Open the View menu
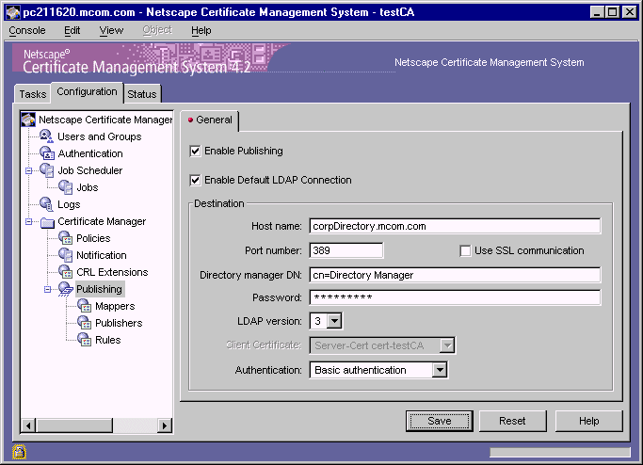The height and width of the screenshot is (465, 643). click(111, 30)
